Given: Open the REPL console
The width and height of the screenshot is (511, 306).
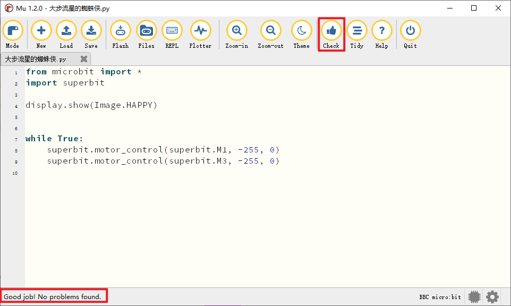Looking at the screenshot, I should click(172, 35).
